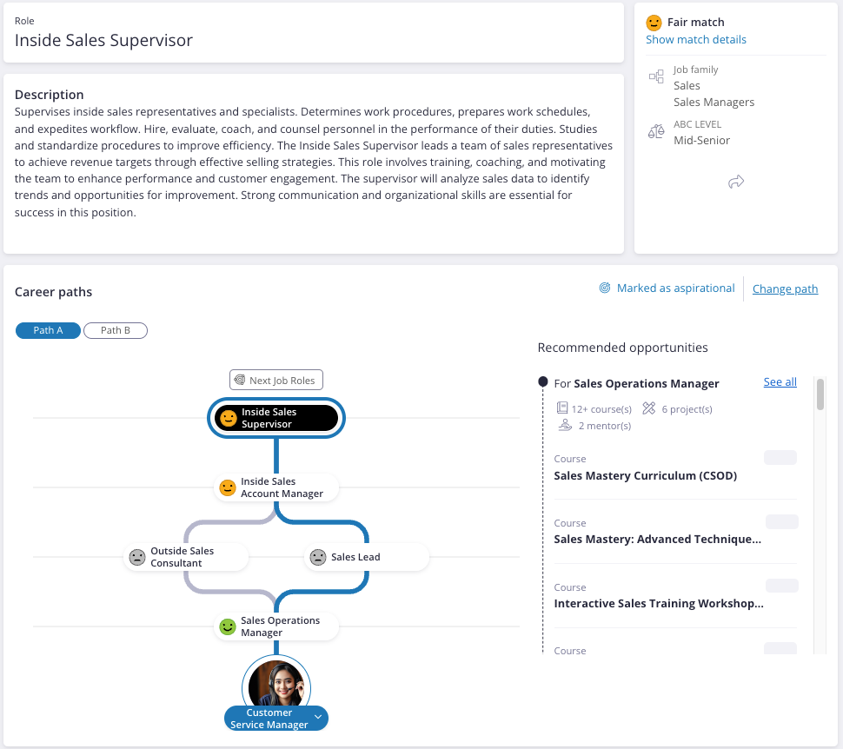
Task: Click the Job family hierarchy icon
Action: [656, 77]
